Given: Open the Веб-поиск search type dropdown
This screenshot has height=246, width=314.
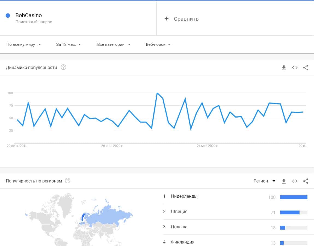Looking at the screenshot, I should 158,44.
